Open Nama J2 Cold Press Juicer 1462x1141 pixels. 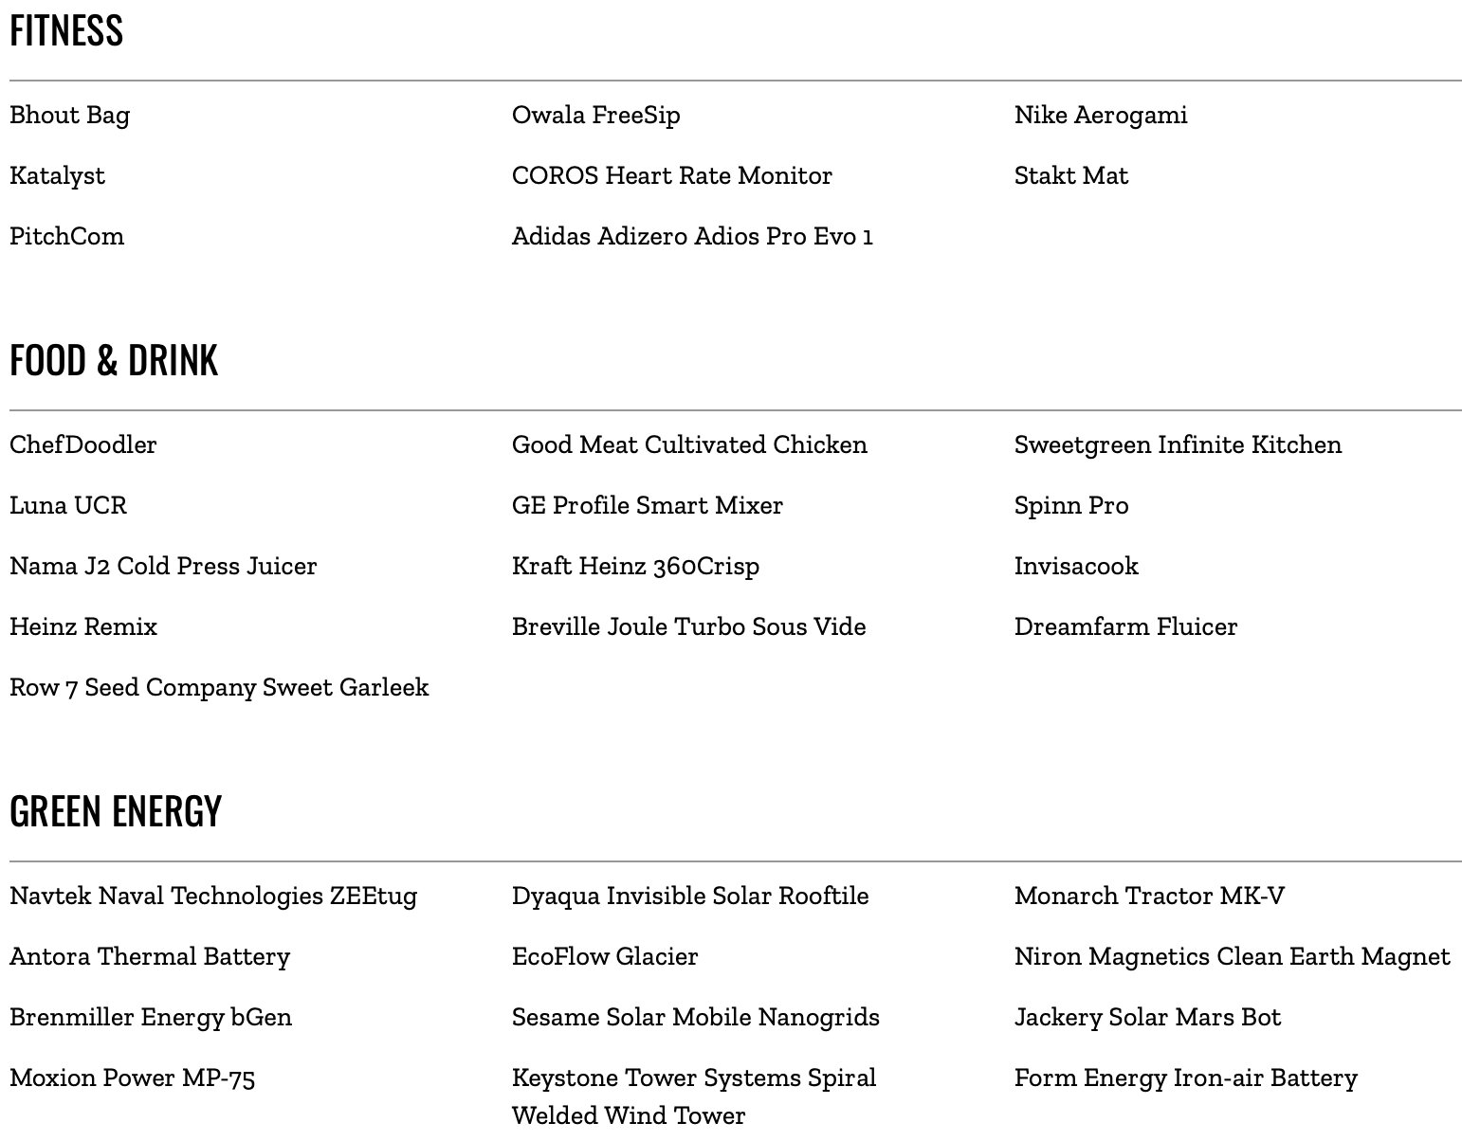coord(163,567)
